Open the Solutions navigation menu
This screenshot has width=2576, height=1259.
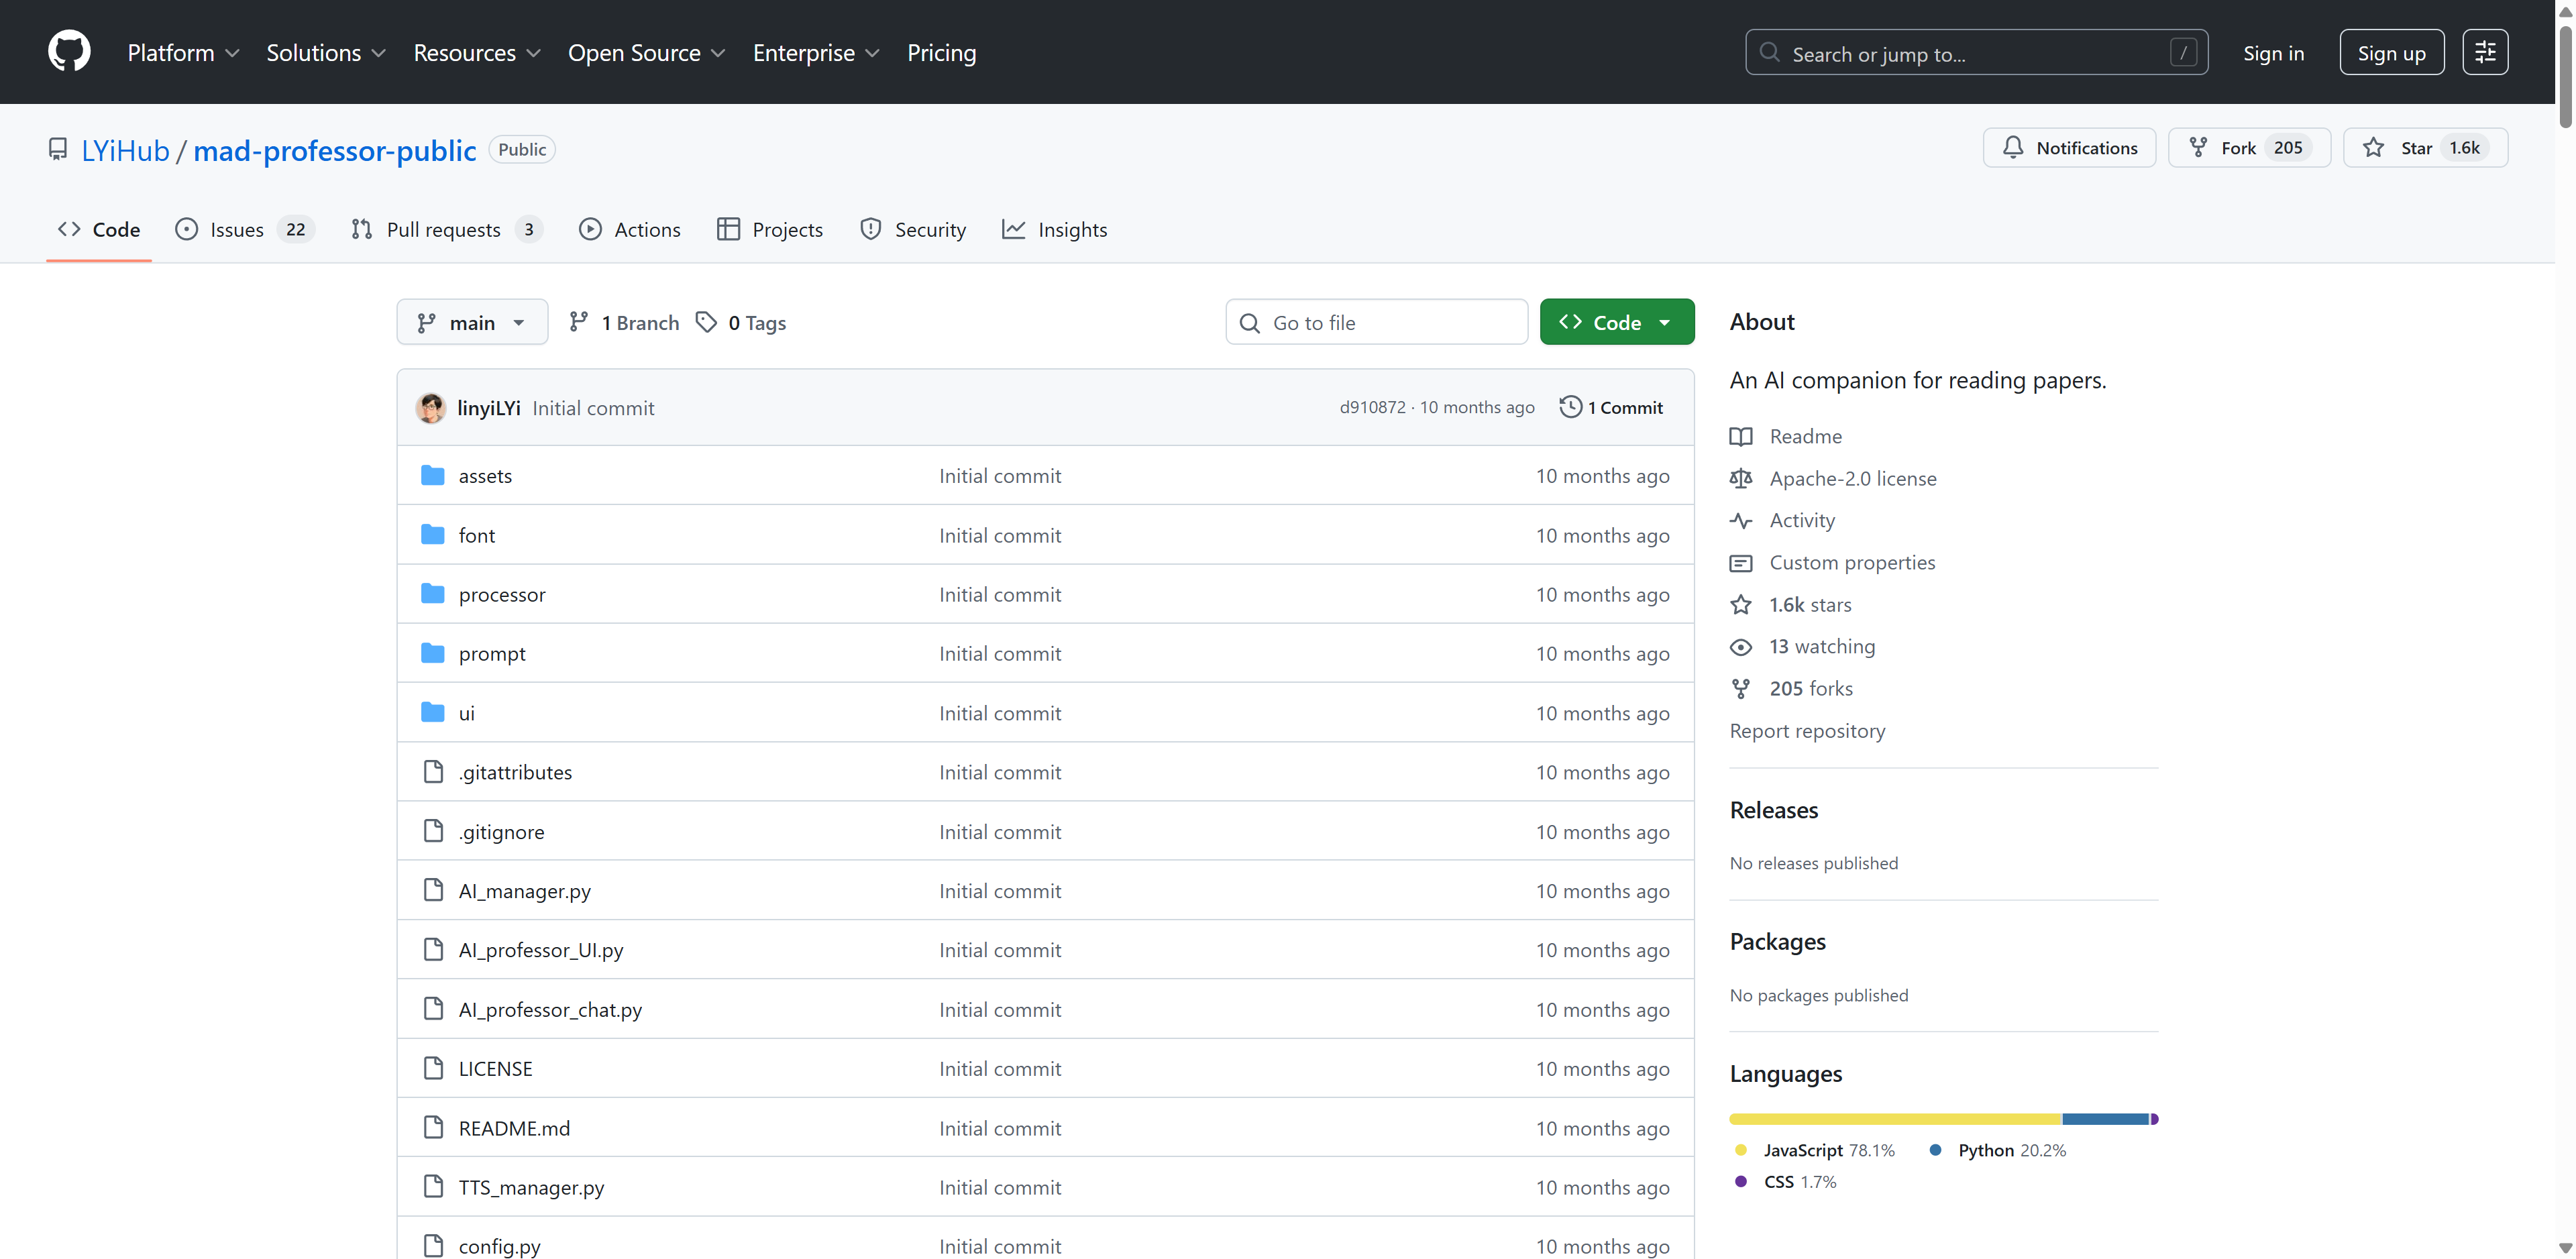pyautogui.click(x=325, y=53)
